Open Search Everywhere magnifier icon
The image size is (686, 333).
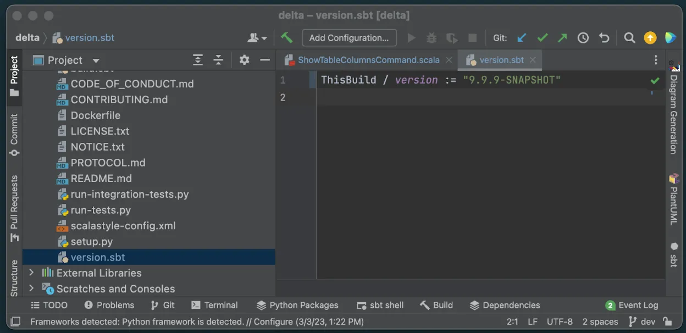[x=629, y=38]
